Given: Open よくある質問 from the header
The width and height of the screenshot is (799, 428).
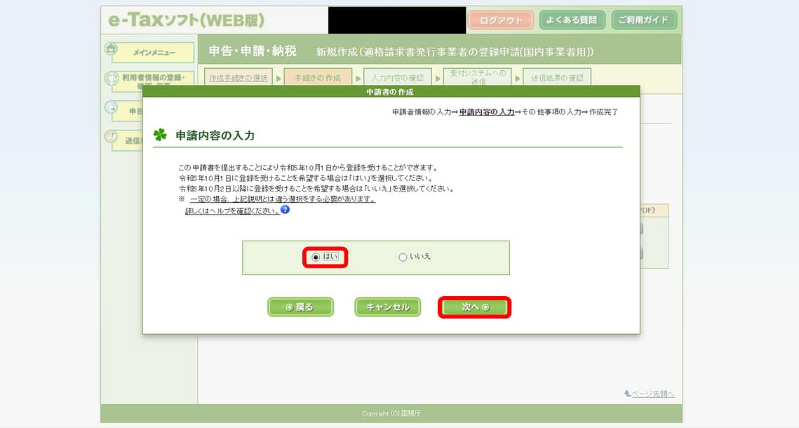Looking at the screenshot, I should [572, 20].
